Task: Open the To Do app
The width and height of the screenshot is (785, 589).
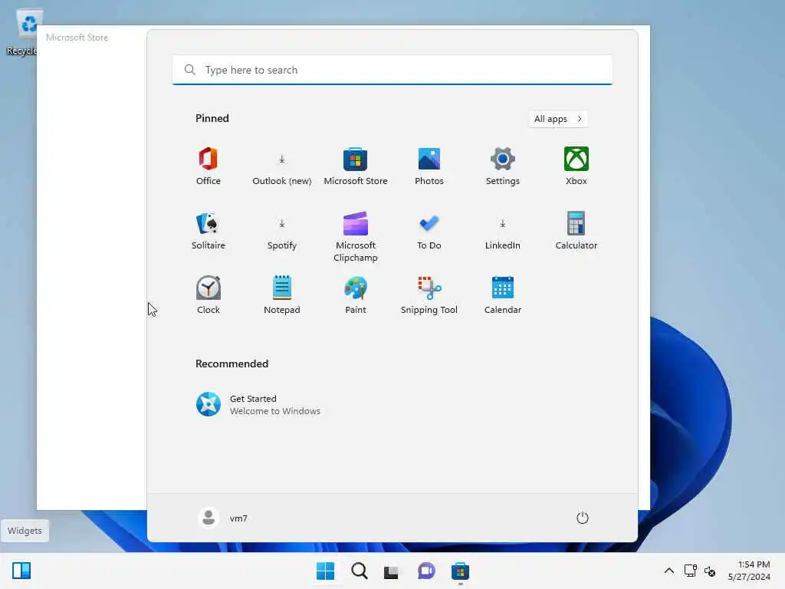Action: (x=429, y=231)
